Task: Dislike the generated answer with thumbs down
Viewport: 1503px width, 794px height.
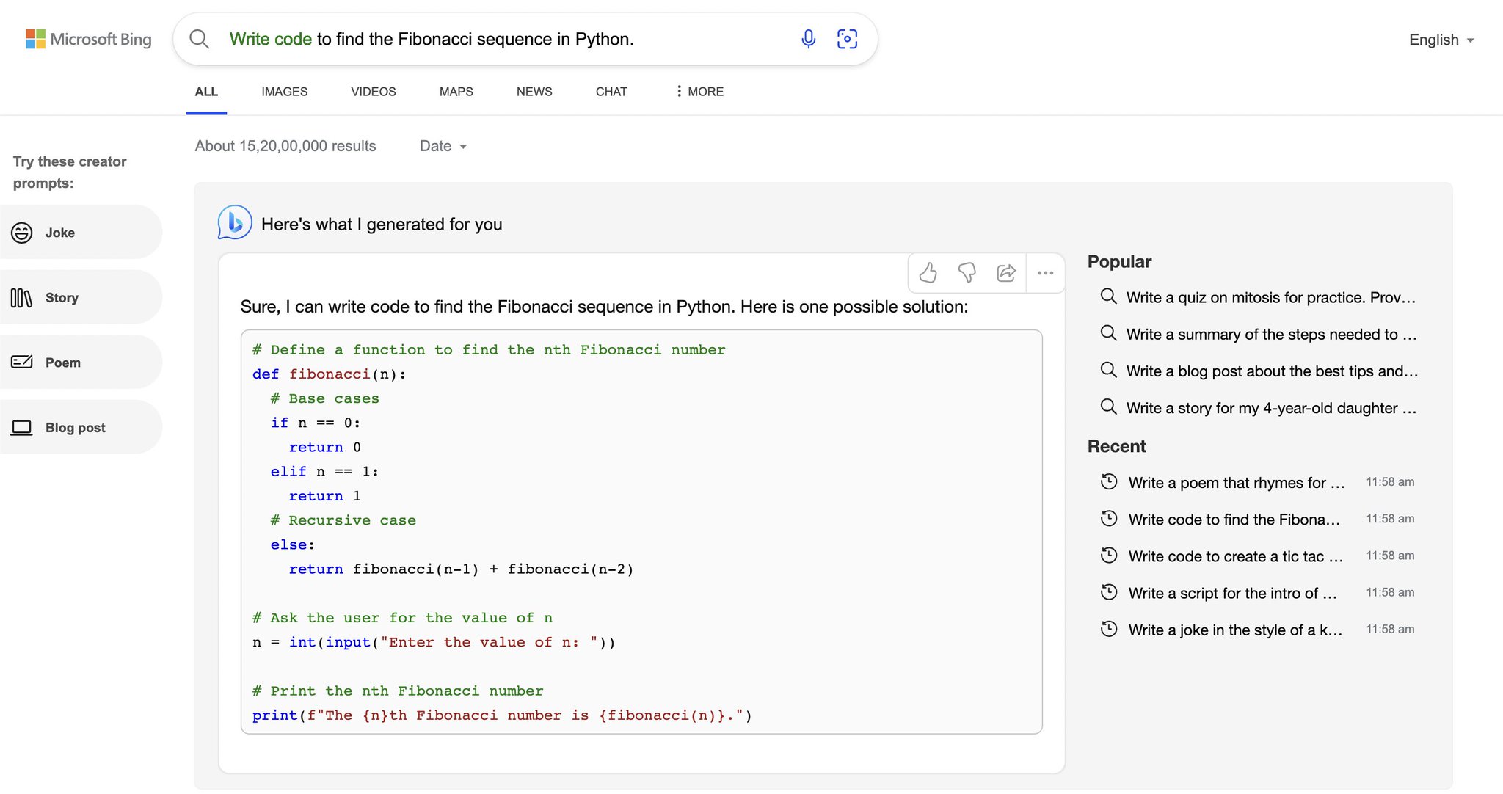Action: tap(967, 273)
